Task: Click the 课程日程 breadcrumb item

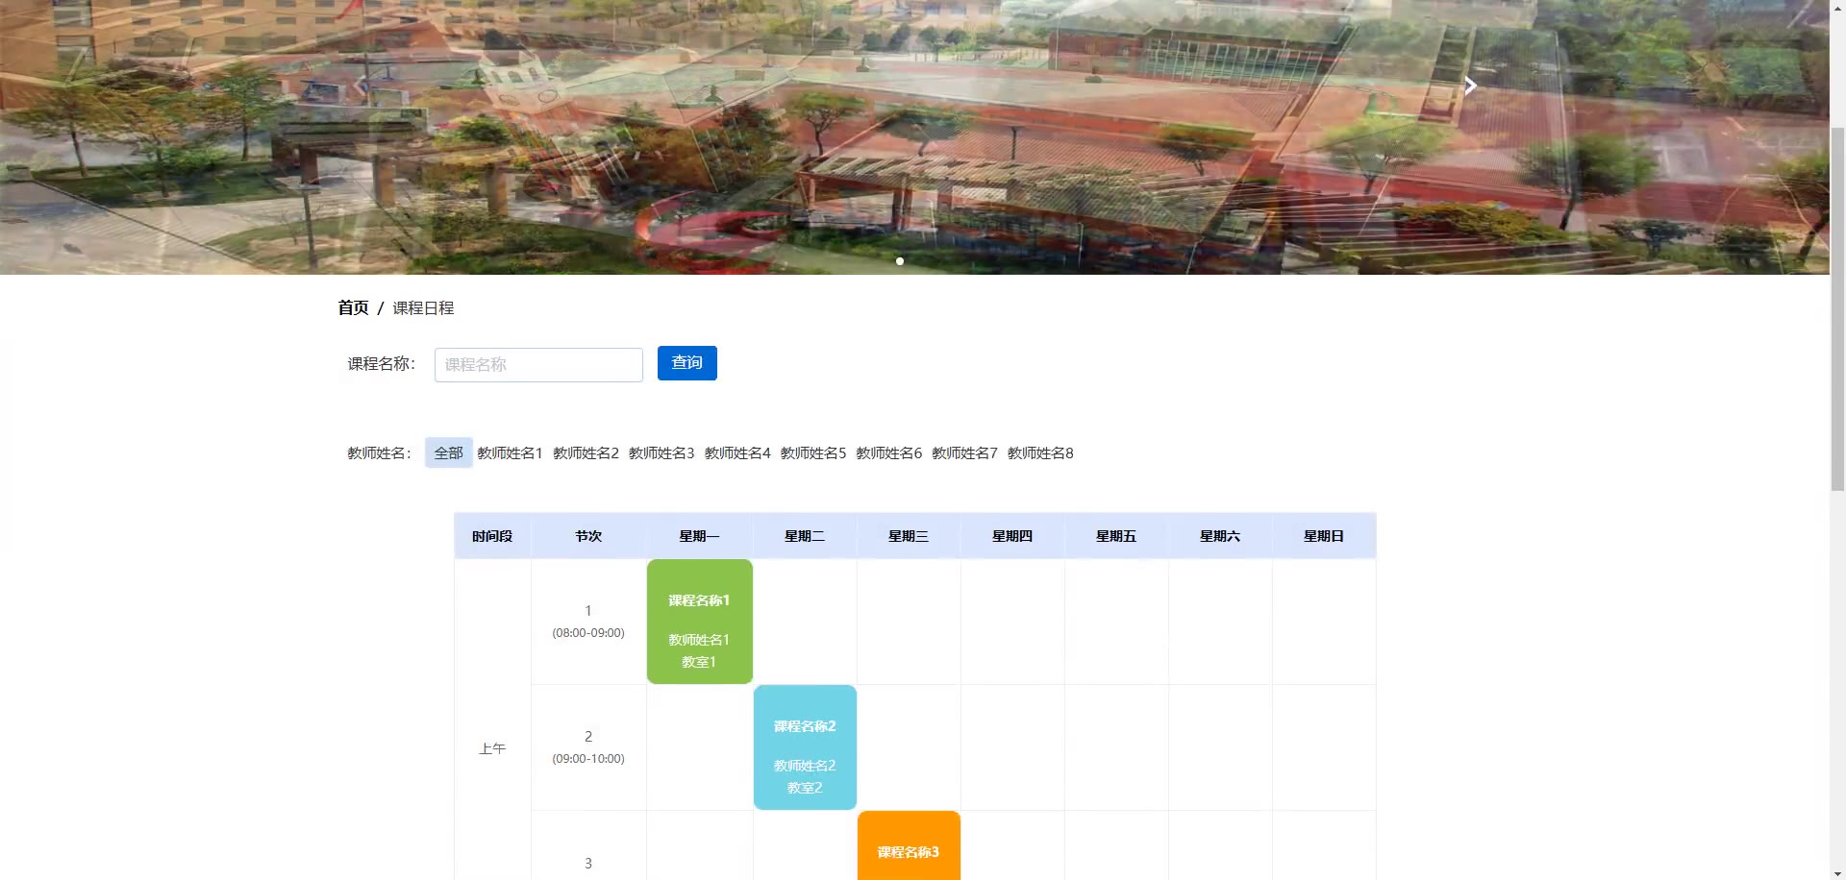Action: click(x=423, y=307)
